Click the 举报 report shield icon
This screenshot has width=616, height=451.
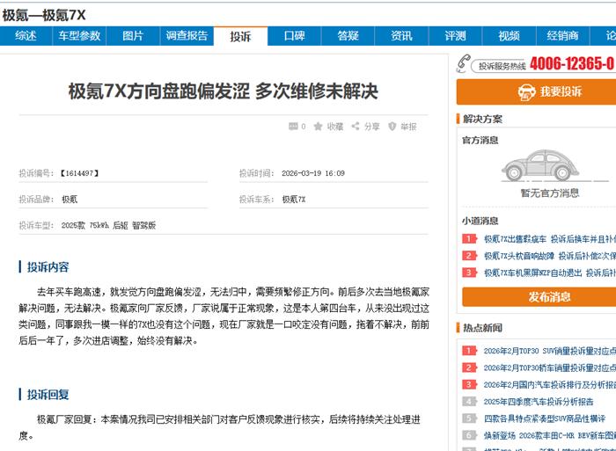coord(392,127)
